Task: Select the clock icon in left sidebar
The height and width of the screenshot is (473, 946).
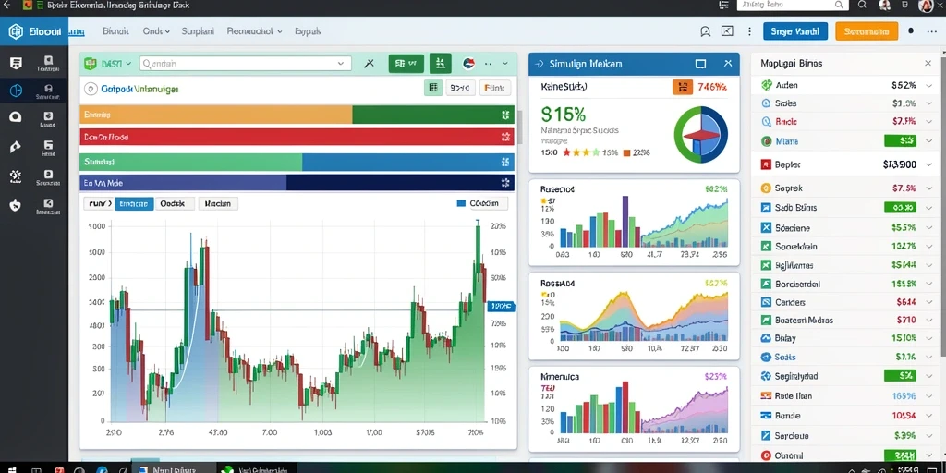Action: (x=17, y=91)
